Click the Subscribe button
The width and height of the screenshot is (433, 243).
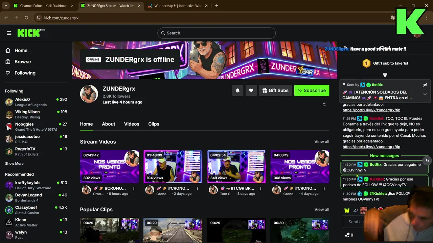click(x=312, y=90)
